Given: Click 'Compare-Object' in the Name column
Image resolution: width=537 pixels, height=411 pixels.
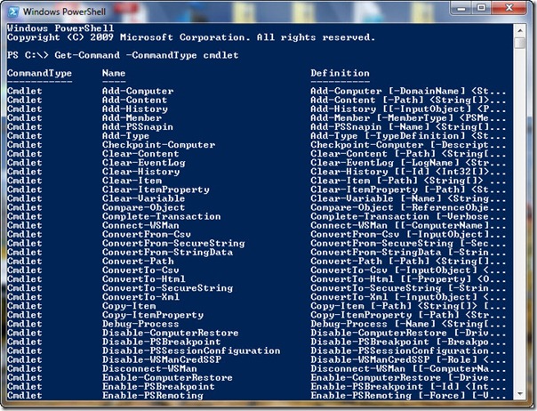Looking at the screenshot, I should click(143, 207).
